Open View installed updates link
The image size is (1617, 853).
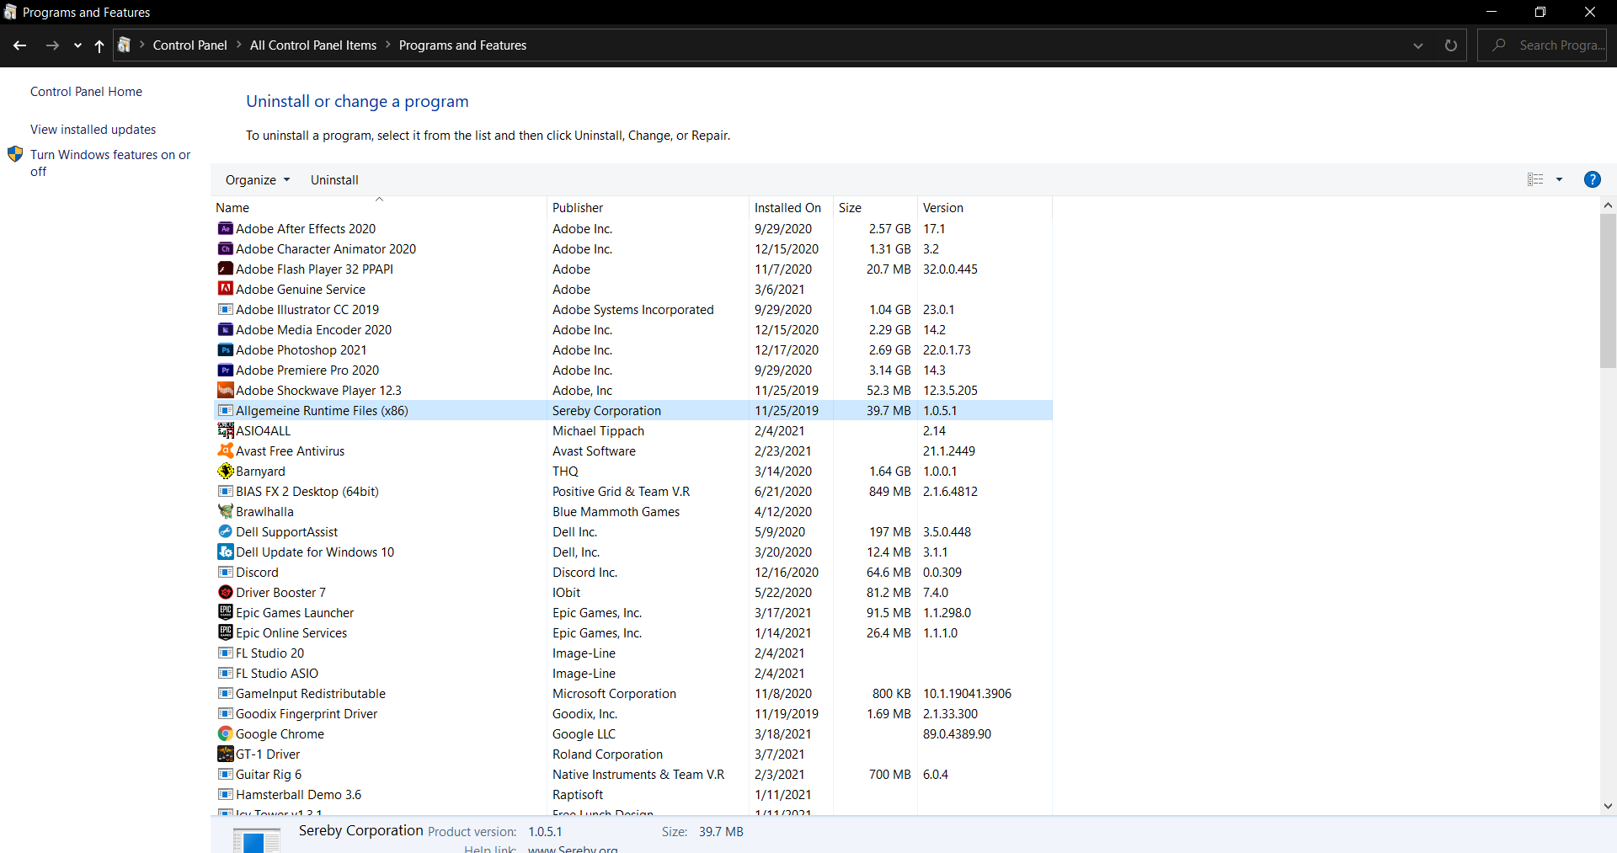pyautogui.click(x=93, y=130)
